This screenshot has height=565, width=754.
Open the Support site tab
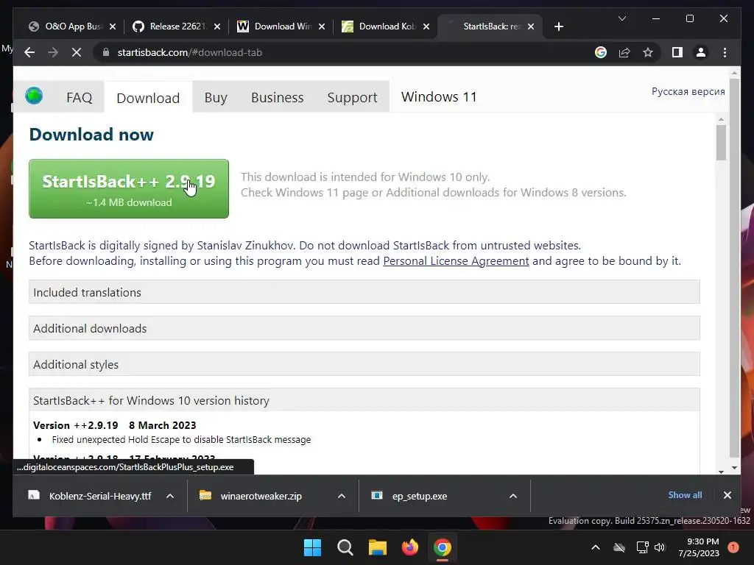point(352,98)
